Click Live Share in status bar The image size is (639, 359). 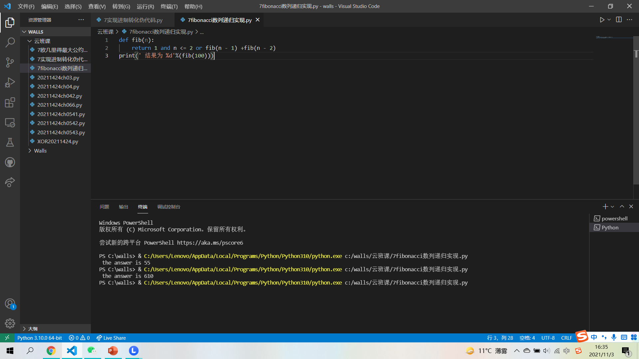click(x=111, y=338)
